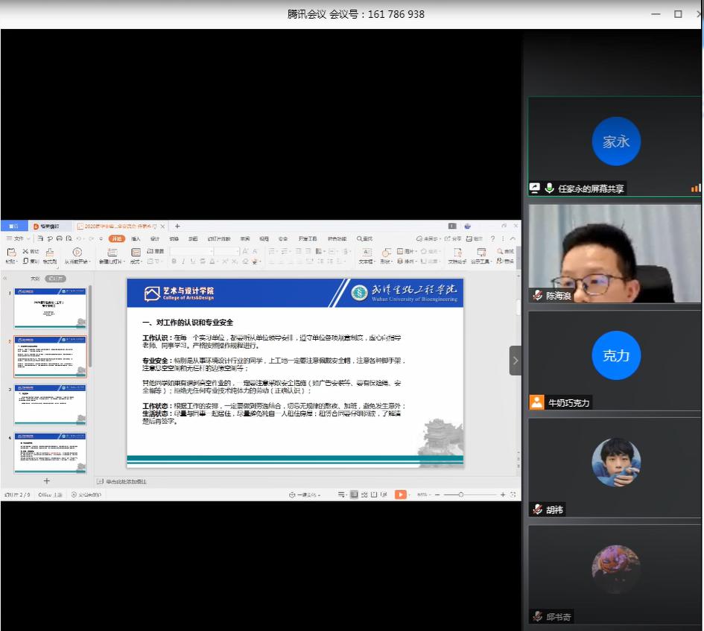Click the text box icon in ribbon
The image size is (704, 631).
tap(366, 253)
